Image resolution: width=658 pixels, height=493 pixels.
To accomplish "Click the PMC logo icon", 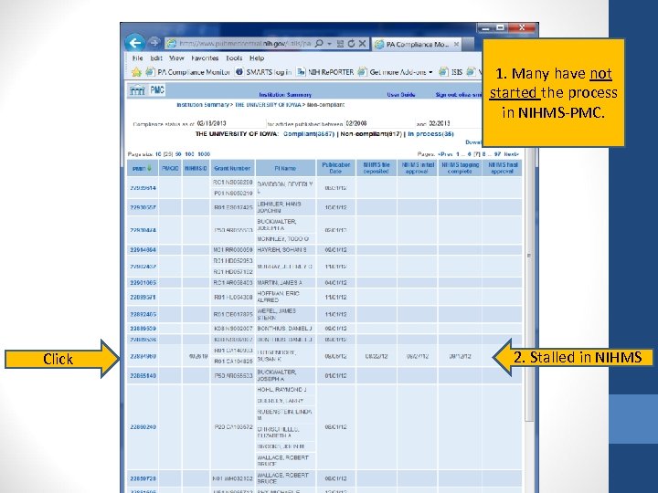I will point(157,90).
